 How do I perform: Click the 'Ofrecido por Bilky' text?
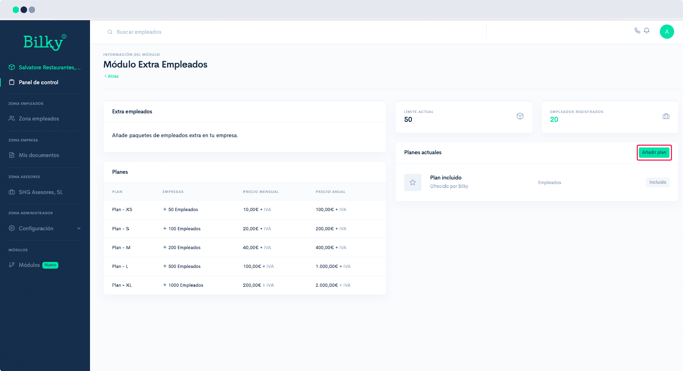[449, 187]
